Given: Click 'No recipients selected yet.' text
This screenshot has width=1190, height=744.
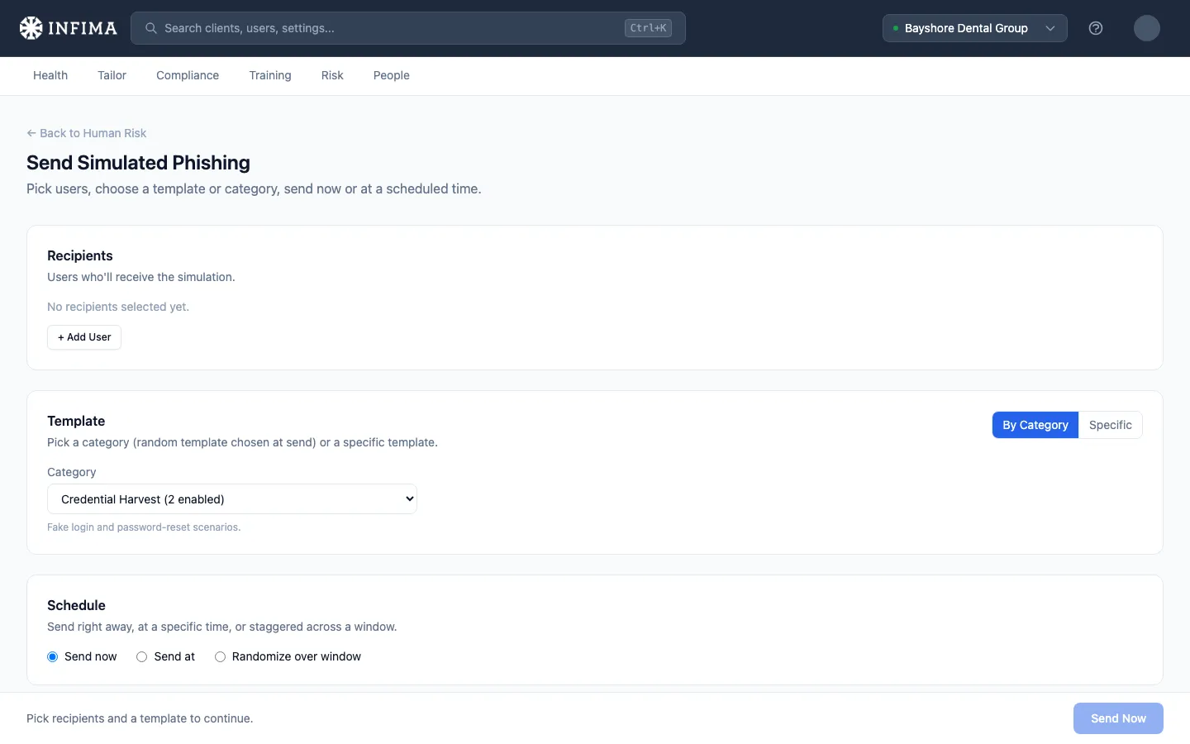Looking at the screenshot, I should (x=118, y=307).
